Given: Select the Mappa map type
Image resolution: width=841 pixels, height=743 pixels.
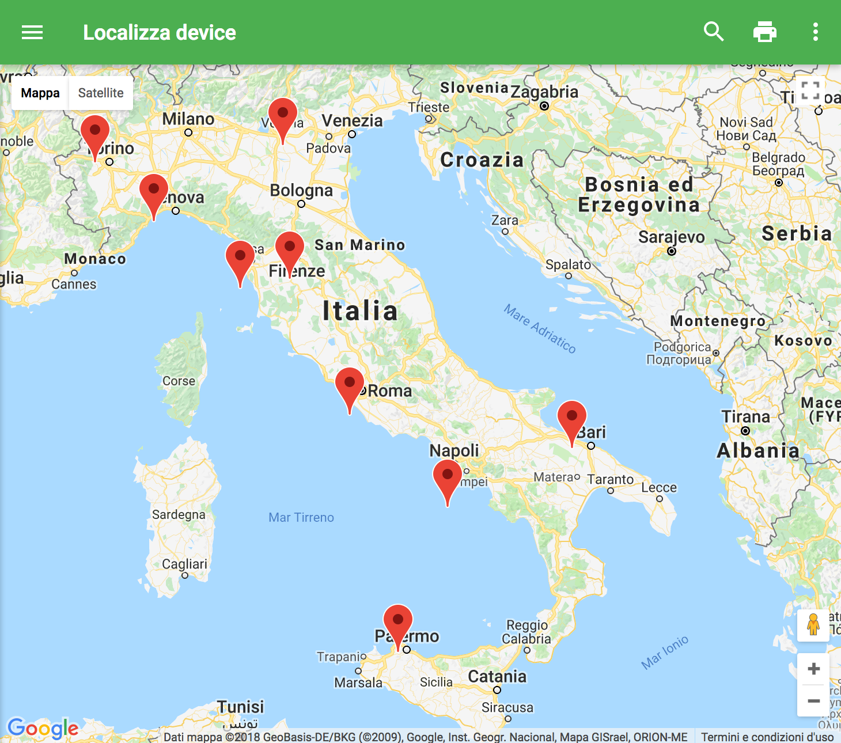Looking at the screenshot, I should click(40, 93).
